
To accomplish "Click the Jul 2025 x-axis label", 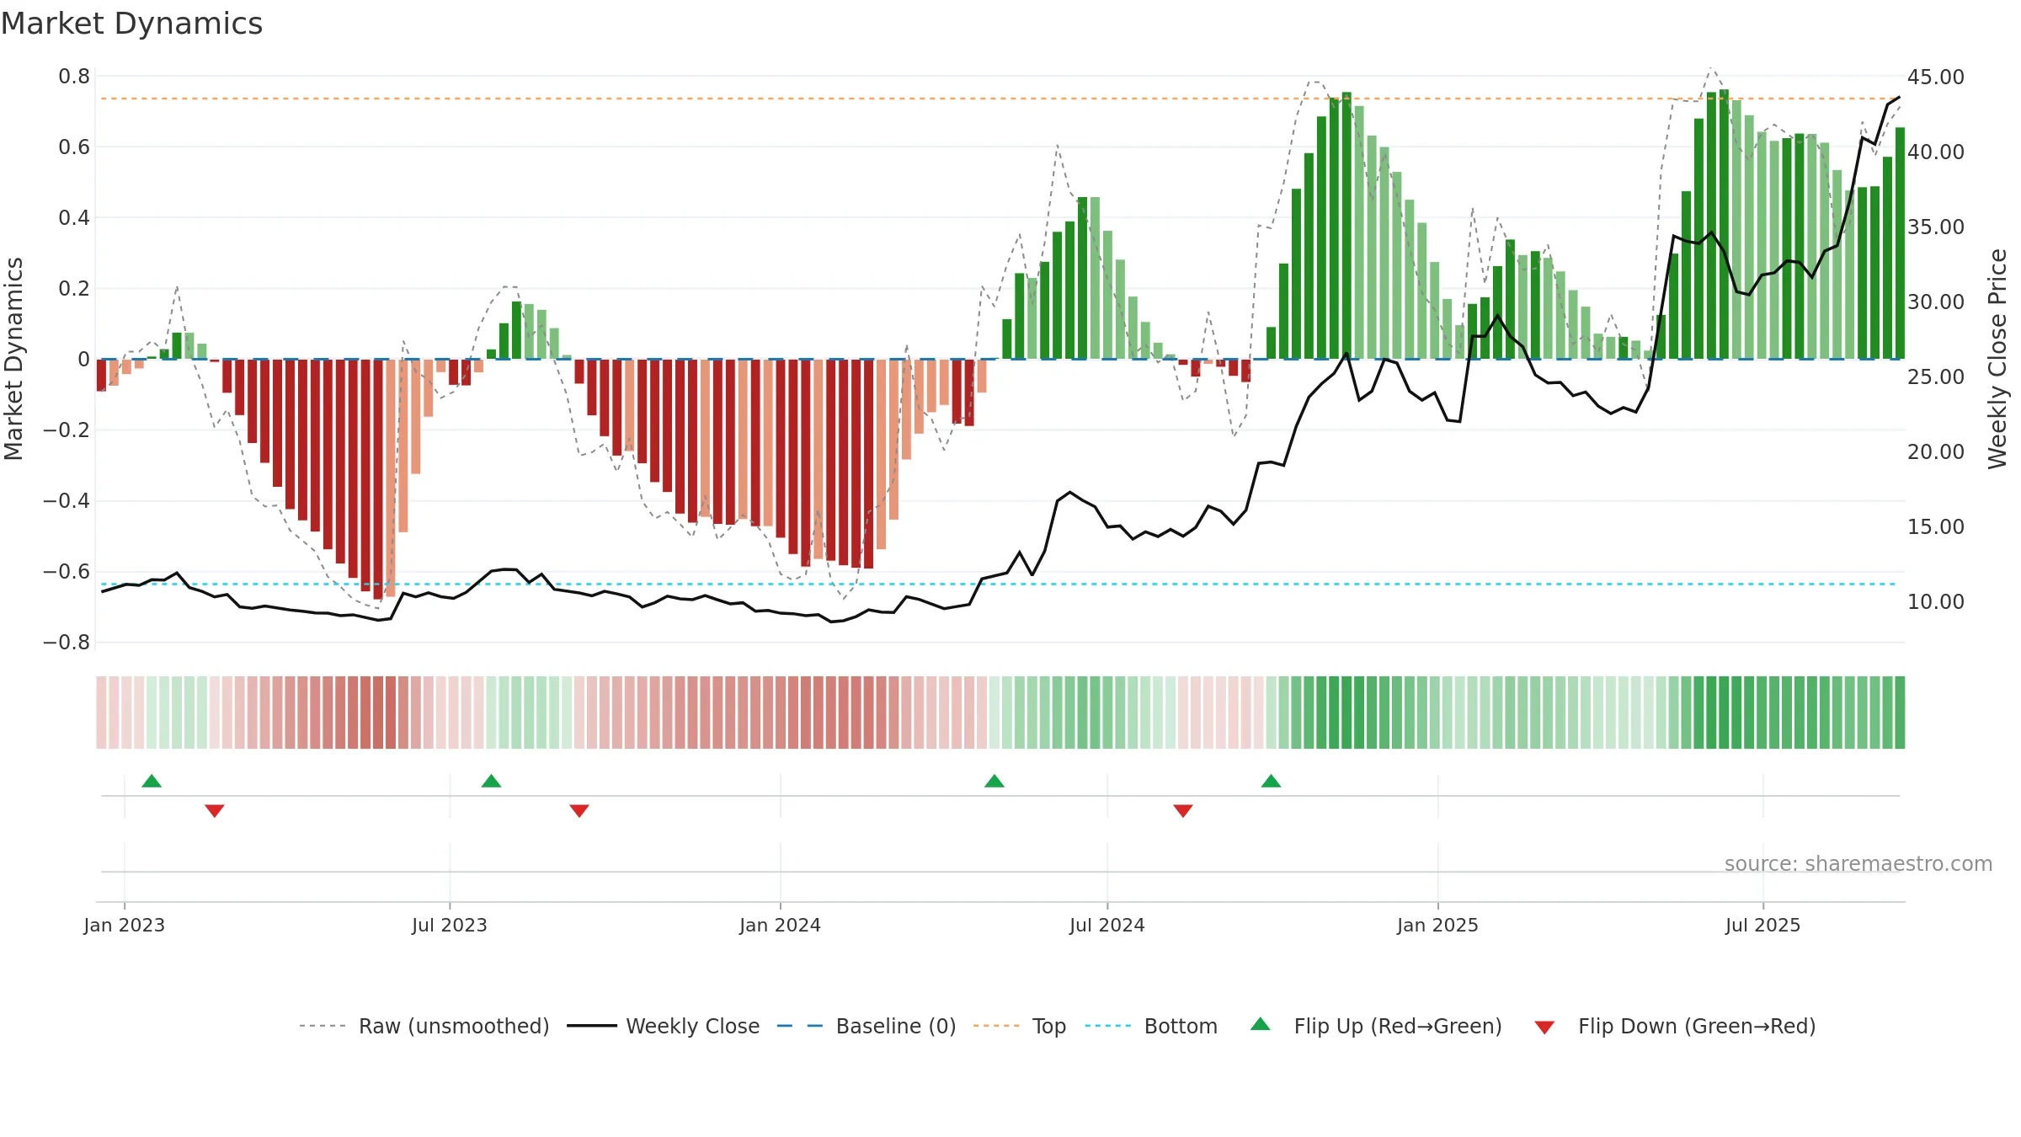I will click(x=1762, y=925).
